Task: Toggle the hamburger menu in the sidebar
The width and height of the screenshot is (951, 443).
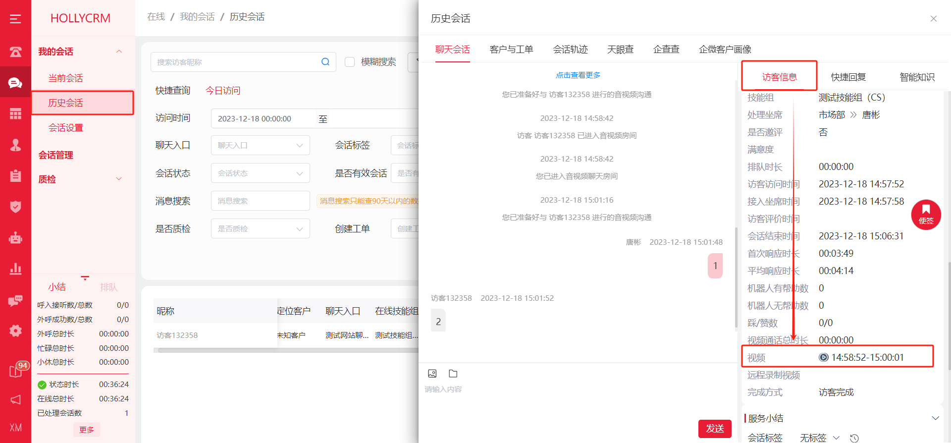Action: pyautogui.click(x=15, y=19)
